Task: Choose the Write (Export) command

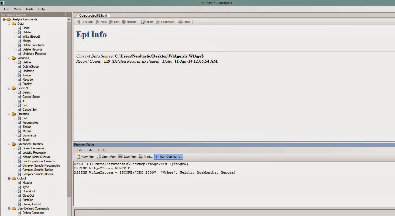Action: point(31,37)
